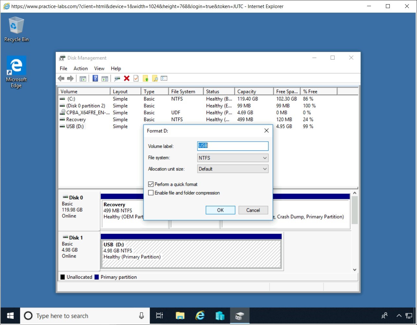
Task: Click the Disk Management title bar icon
Action: tap(62, 58)
